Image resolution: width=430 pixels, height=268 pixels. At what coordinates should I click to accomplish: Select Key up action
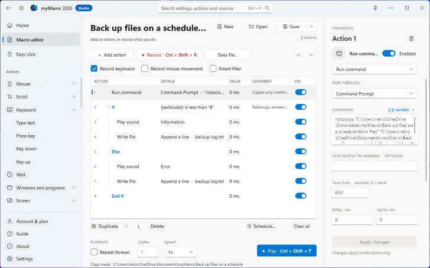pos(23,162)
